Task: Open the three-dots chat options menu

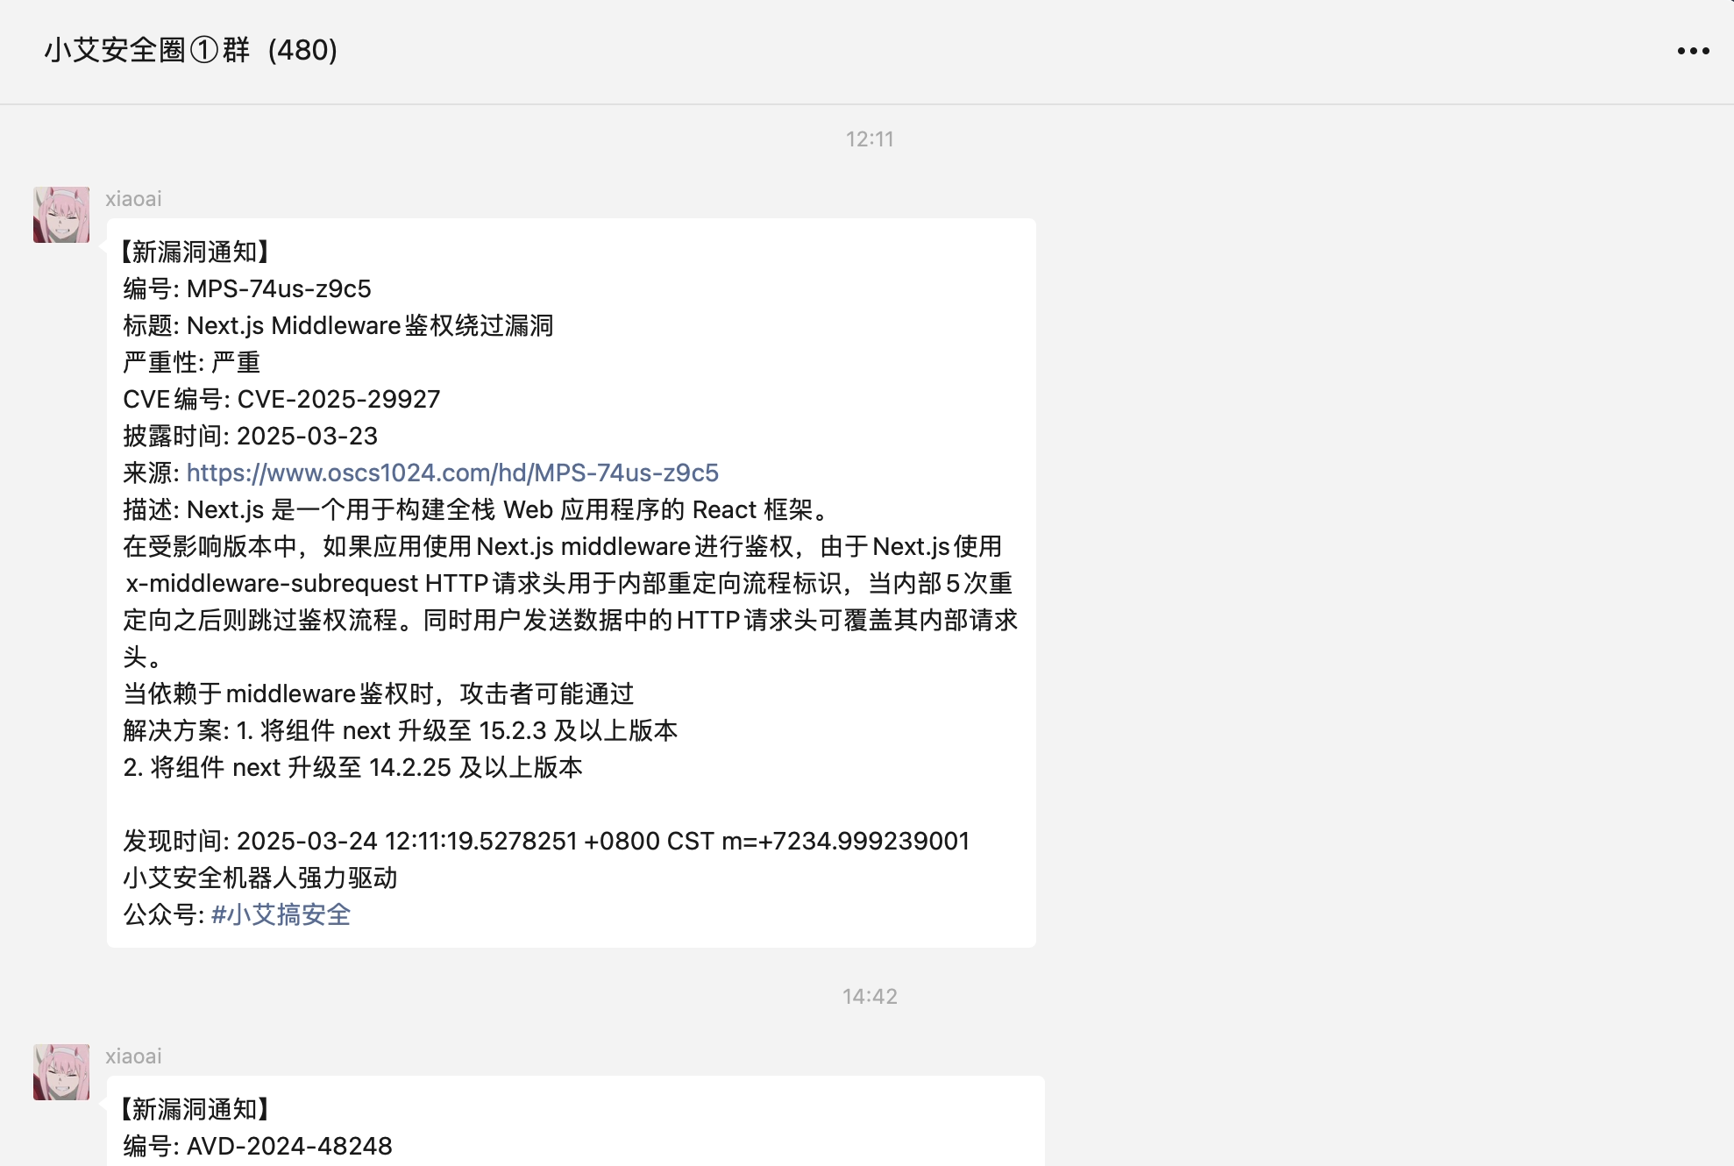Action: click(x=1693, y=51)
